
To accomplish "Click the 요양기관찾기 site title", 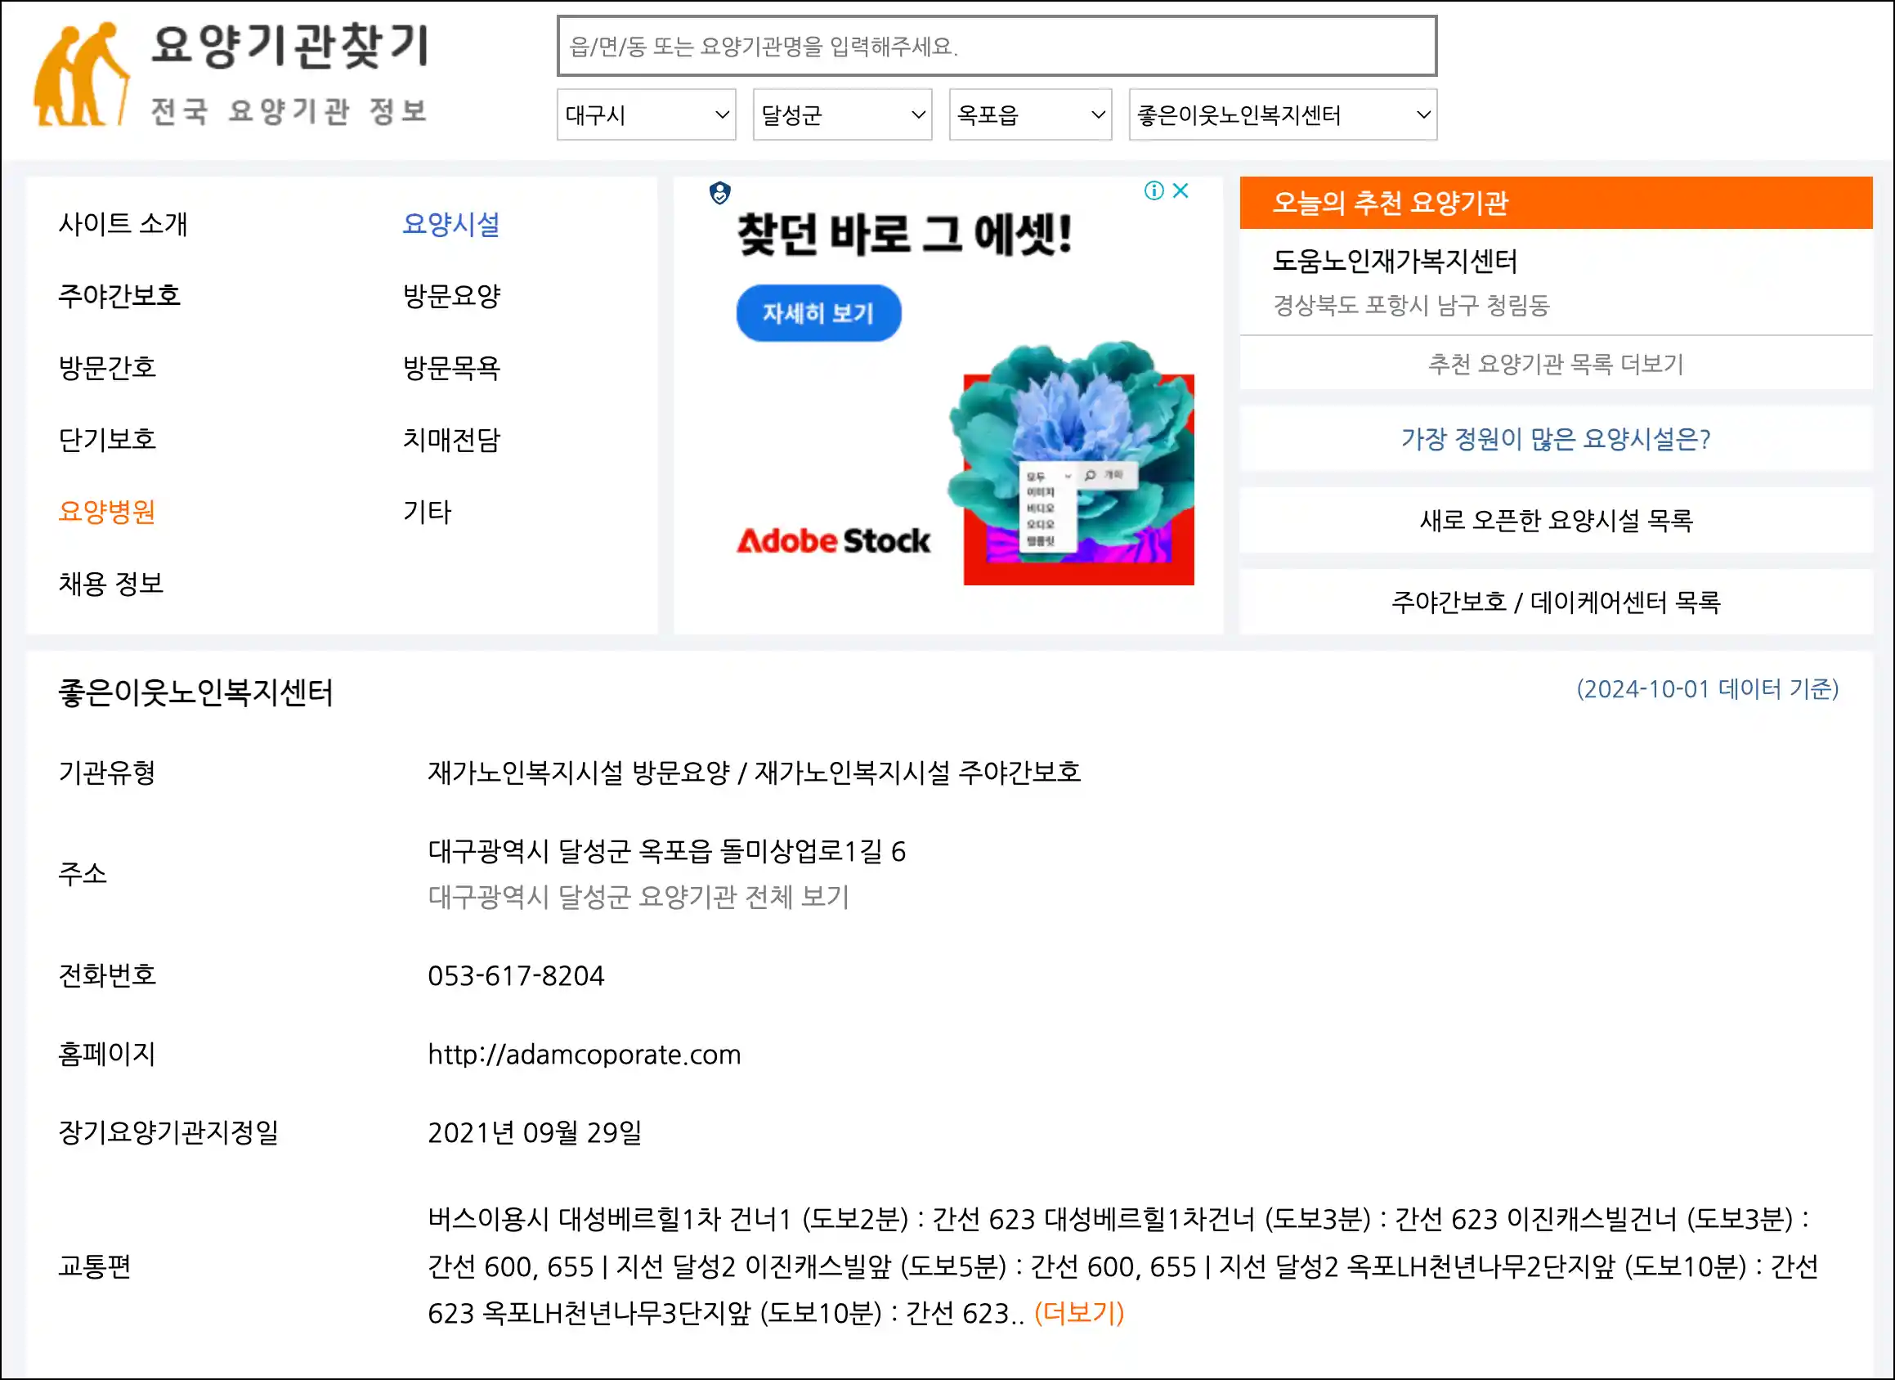I will point(289,46).
